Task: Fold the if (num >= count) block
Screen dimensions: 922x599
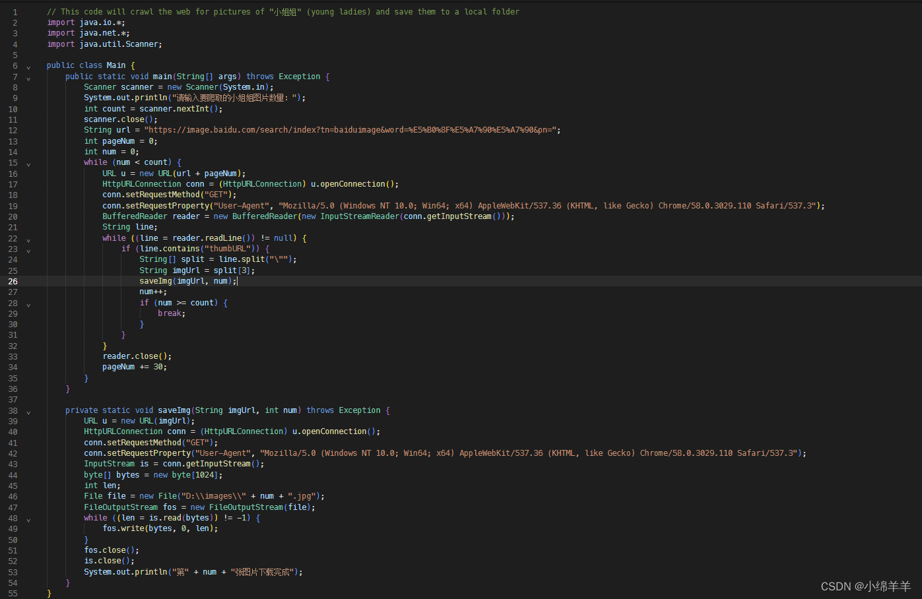Action: point(28,305)
